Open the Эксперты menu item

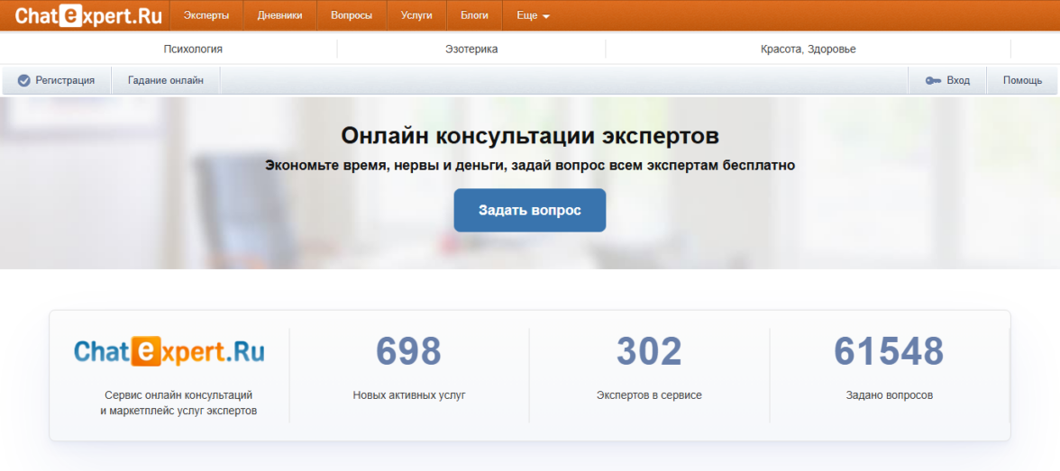pos(206,15)
